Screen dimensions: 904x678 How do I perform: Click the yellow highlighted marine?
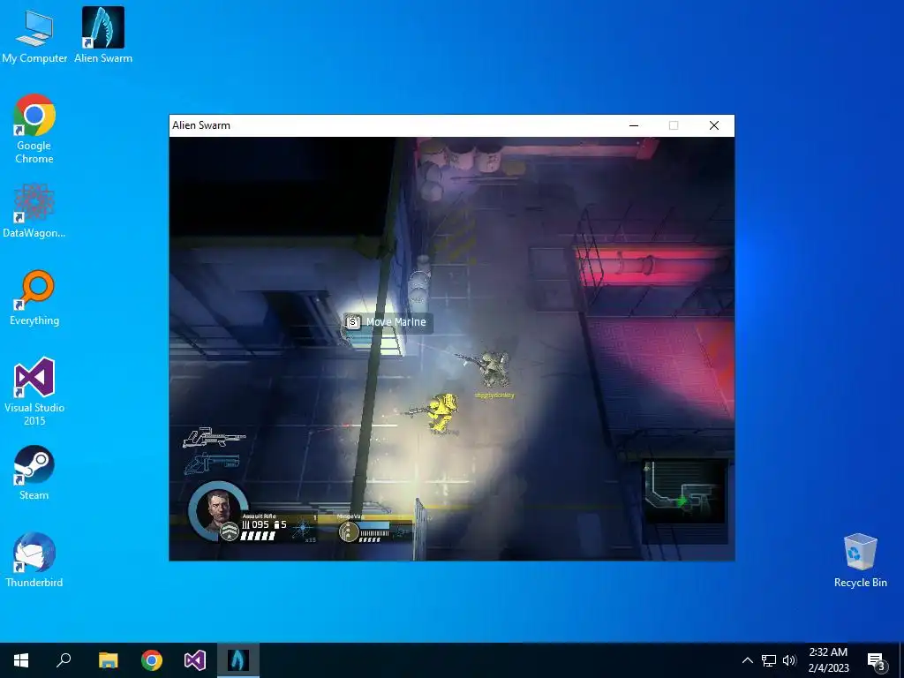pyautogui.click(x=441, y=413)
